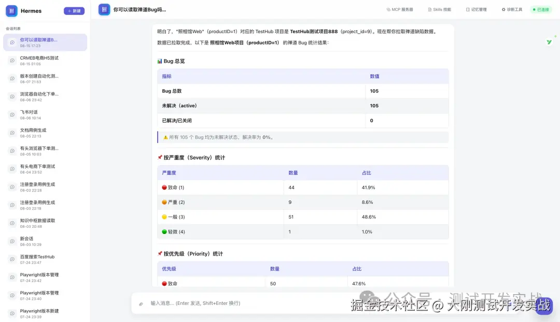The width and height of the screenshot is (560, 322).
Task: Click chat icon beside 新会话
Action: tap(12, 241)
